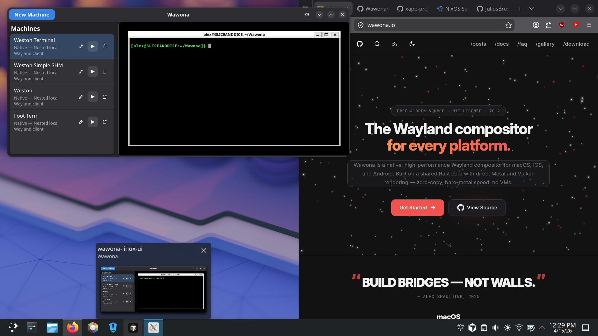Delete the Foot Term machine
Image resolution: width=598 pixels, height=336 pixels.
pyautogui.click(x=105, y=122)
